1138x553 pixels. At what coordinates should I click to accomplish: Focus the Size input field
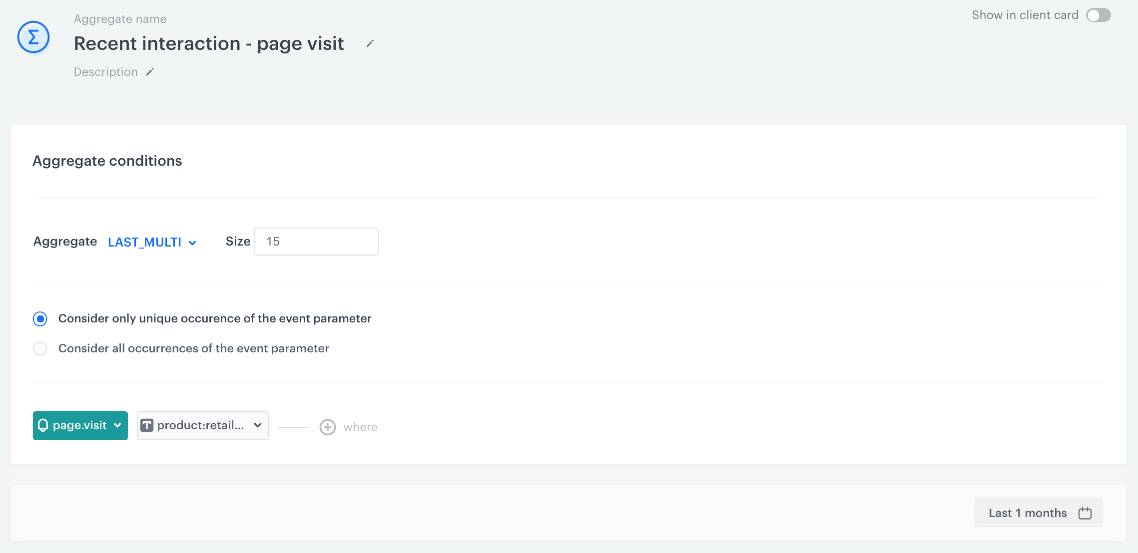tap(316, 242)
